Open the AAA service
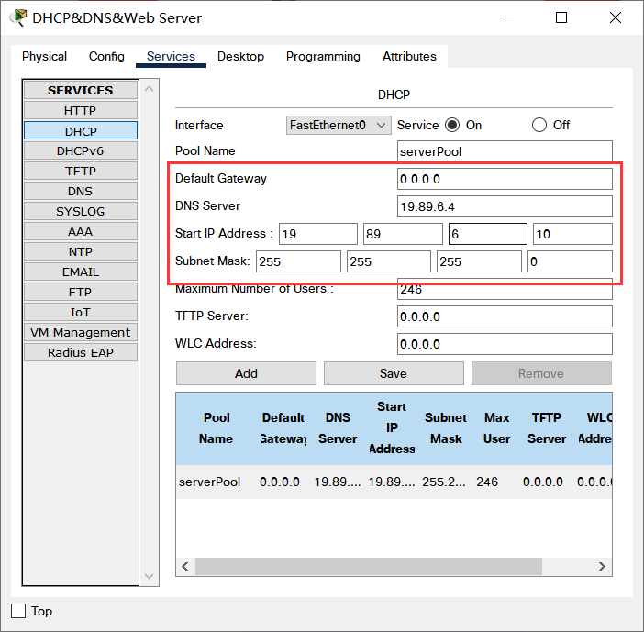Screen dimensions: 644x632 tap(81, 231)
